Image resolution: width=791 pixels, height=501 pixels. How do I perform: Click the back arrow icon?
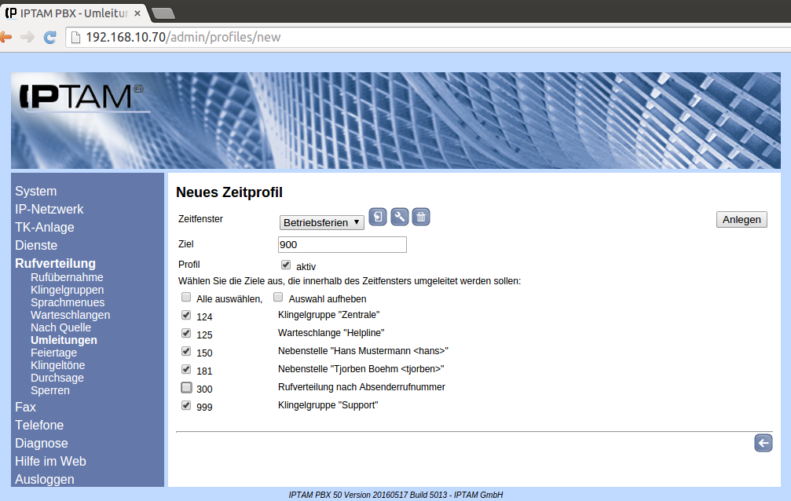[763, 444]
